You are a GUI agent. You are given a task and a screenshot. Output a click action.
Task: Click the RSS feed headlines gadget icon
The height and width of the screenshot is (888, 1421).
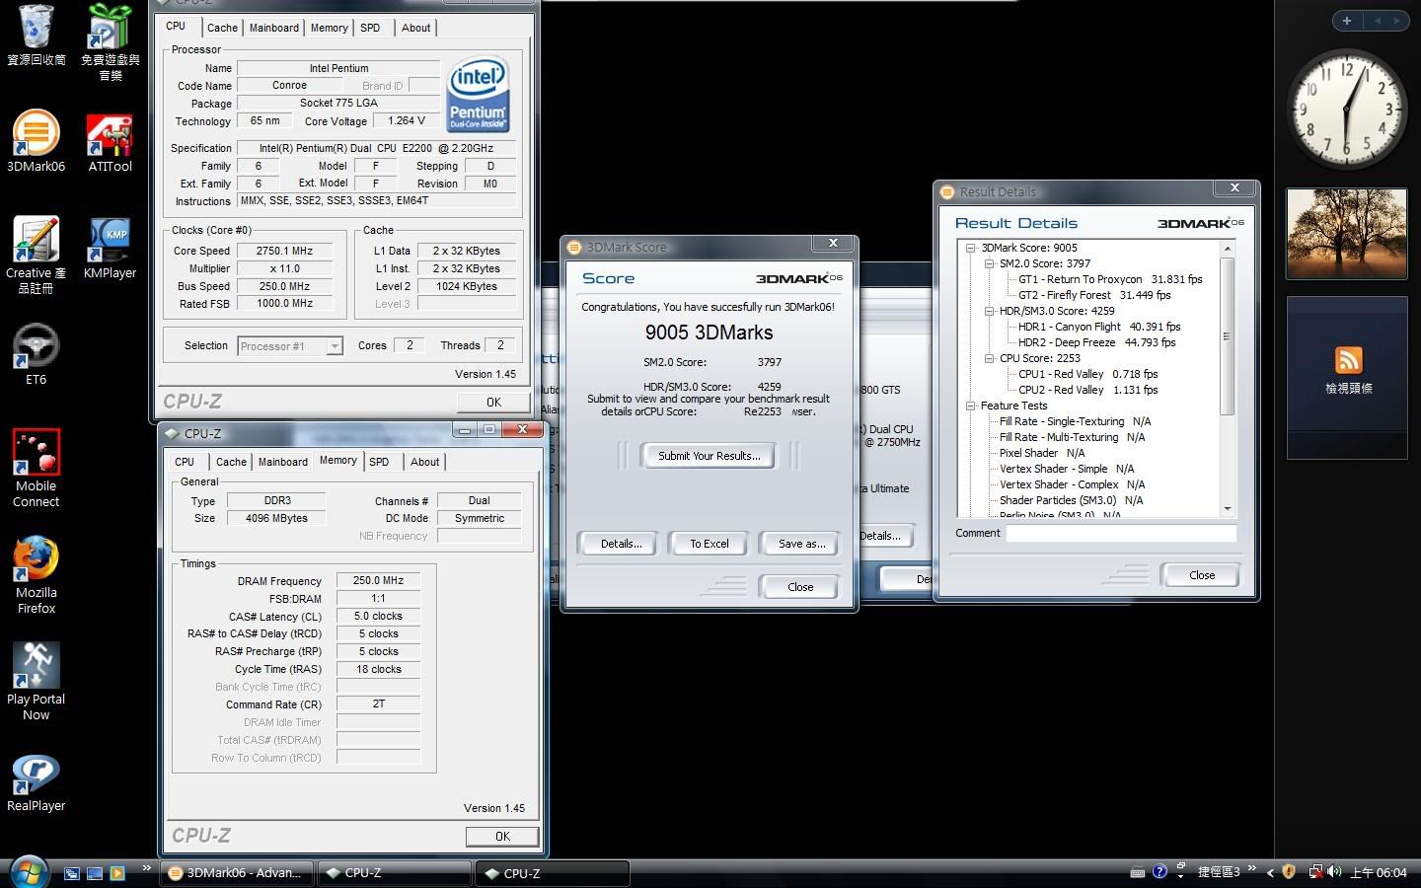(1348, 360)
